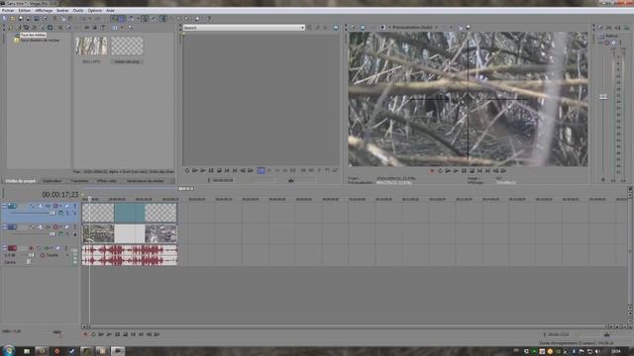Switch to the Explorateur tab

tap(53, 181)
